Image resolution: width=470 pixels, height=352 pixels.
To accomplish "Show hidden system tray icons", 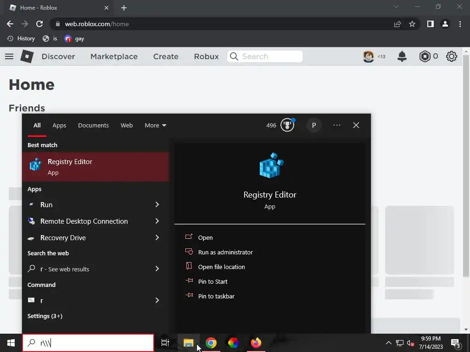I will tap(388, 343).
